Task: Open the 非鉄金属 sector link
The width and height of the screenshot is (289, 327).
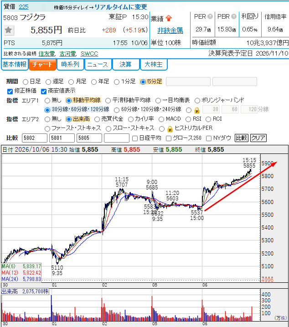Action: [x=170, y=31]
